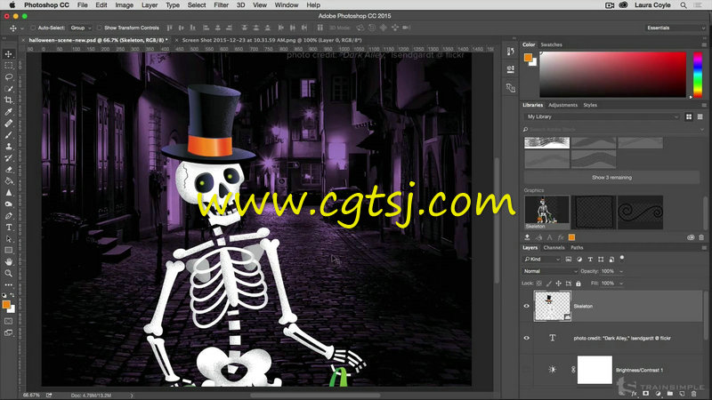Select the Clone Stamp tool

[9, 147]
